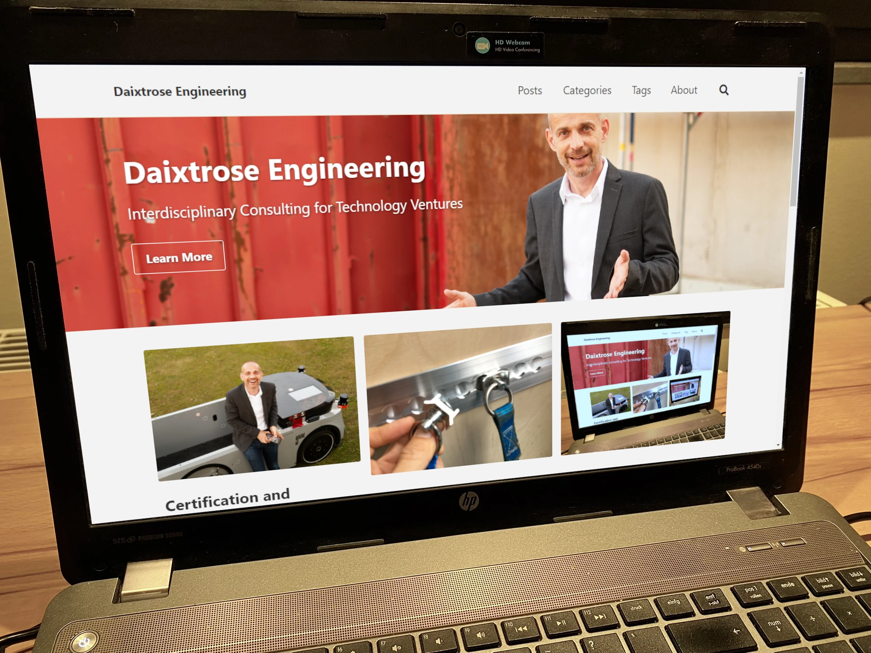Click the hp logo below the screen

[469, 500]
